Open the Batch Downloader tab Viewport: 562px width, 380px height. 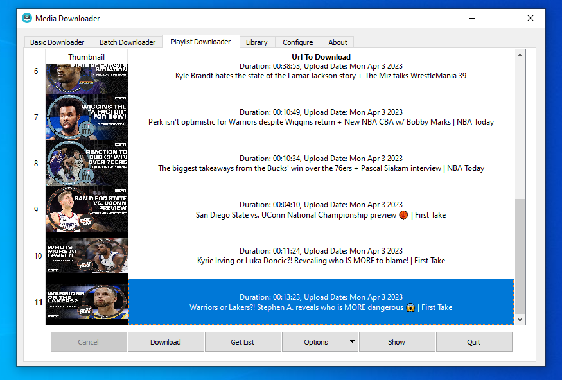pyautogui.click(x=128, y=42)
